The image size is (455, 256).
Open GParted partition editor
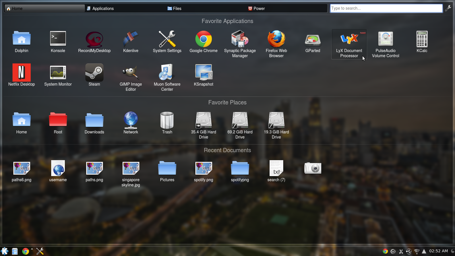tap(313, 42)
